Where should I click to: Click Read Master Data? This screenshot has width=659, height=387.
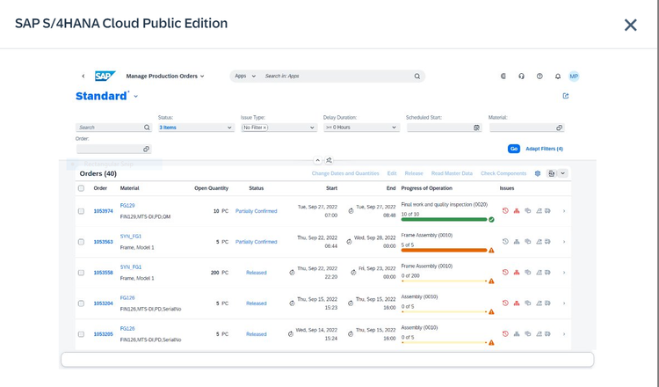coord(452,173)
